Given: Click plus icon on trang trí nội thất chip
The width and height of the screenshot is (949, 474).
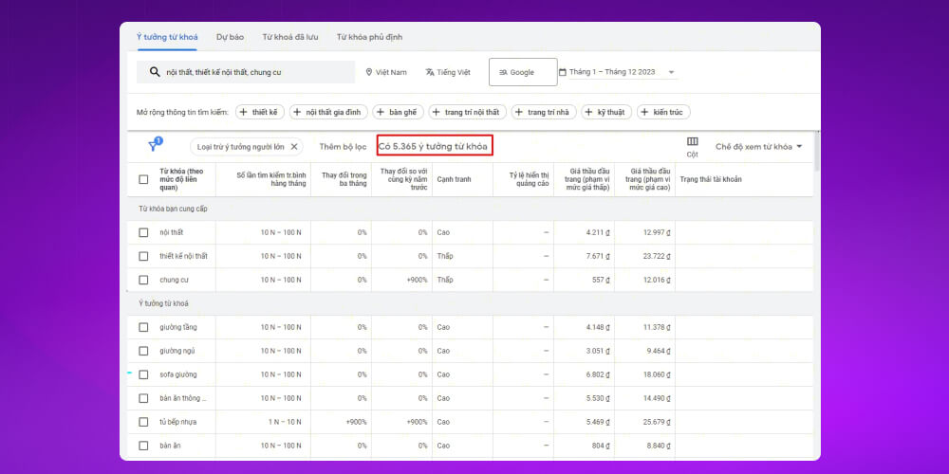Looking at the screenshot, I should coord(437,112).
